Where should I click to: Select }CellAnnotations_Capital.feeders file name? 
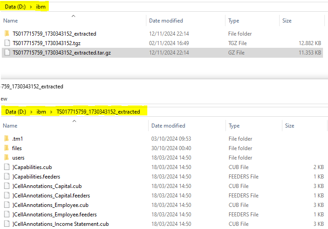point(51,196)
